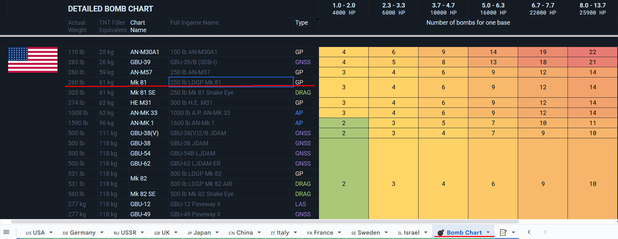The image size is (618, 239).
Task: Open France tab dropdown arrow
Action: point(339,232)
